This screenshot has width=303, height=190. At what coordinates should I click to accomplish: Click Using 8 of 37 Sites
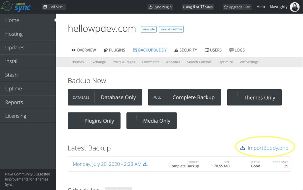(x=198, y=7)
